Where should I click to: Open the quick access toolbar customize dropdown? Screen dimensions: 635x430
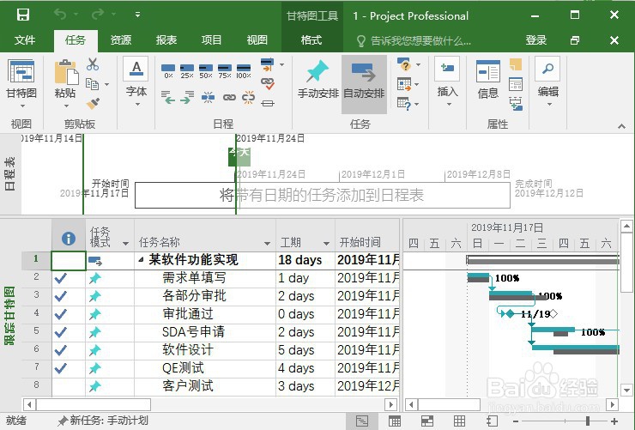click(137, 15)
